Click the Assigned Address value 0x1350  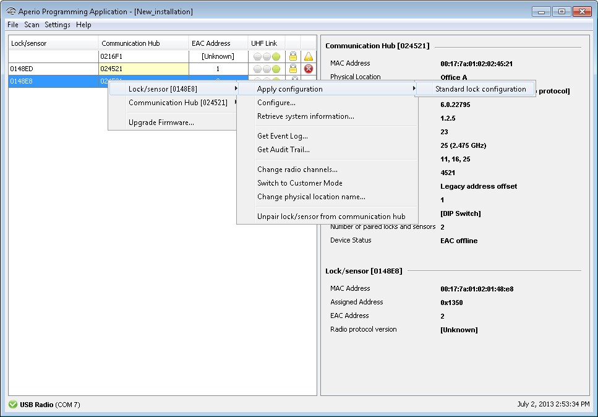[451, 303]
